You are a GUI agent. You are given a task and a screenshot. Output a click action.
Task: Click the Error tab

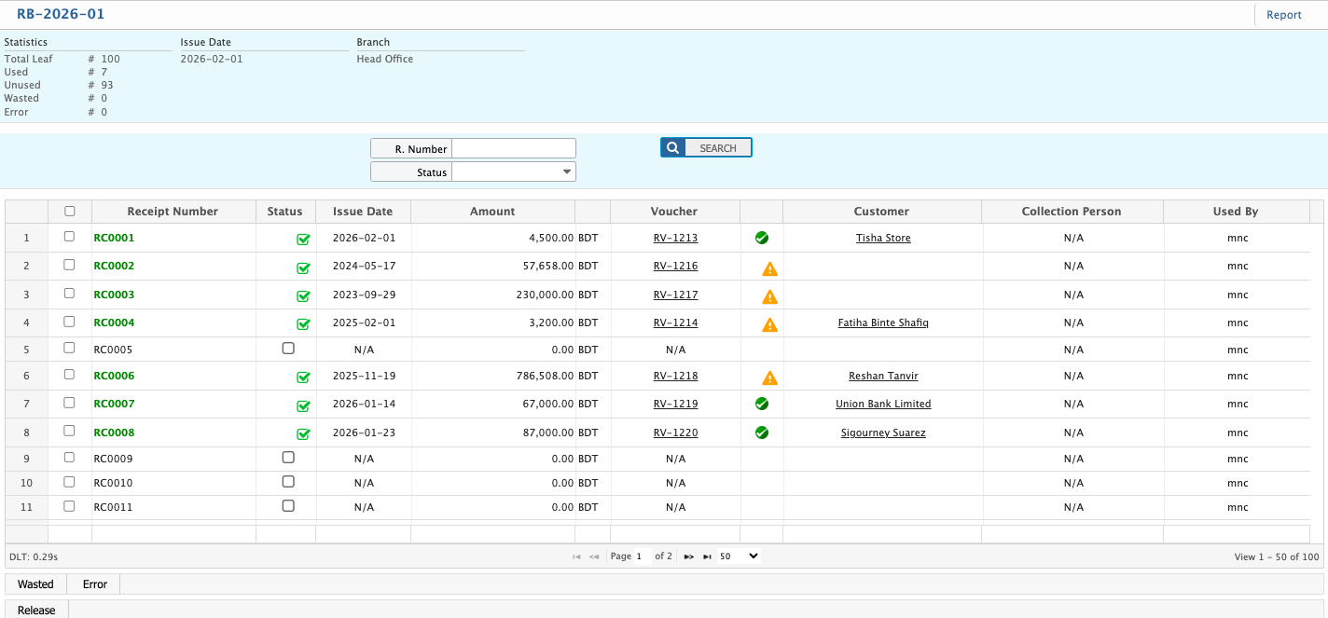click(95, 584)
